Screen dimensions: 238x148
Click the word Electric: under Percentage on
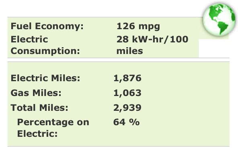click(x=37, y=134)
